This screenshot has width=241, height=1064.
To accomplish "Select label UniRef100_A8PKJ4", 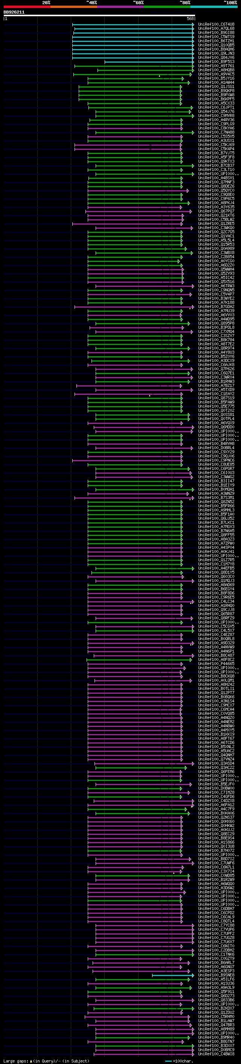I will coord(216,203).
